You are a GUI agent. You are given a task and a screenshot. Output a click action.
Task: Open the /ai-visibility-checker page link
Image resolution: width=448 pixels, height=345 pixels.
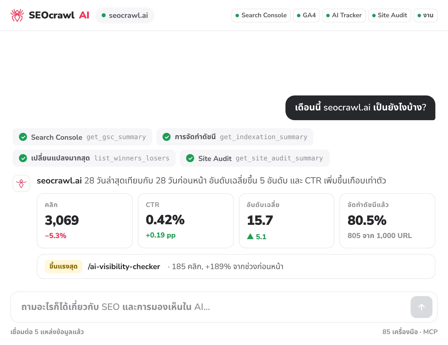click(x=124, y=267)
